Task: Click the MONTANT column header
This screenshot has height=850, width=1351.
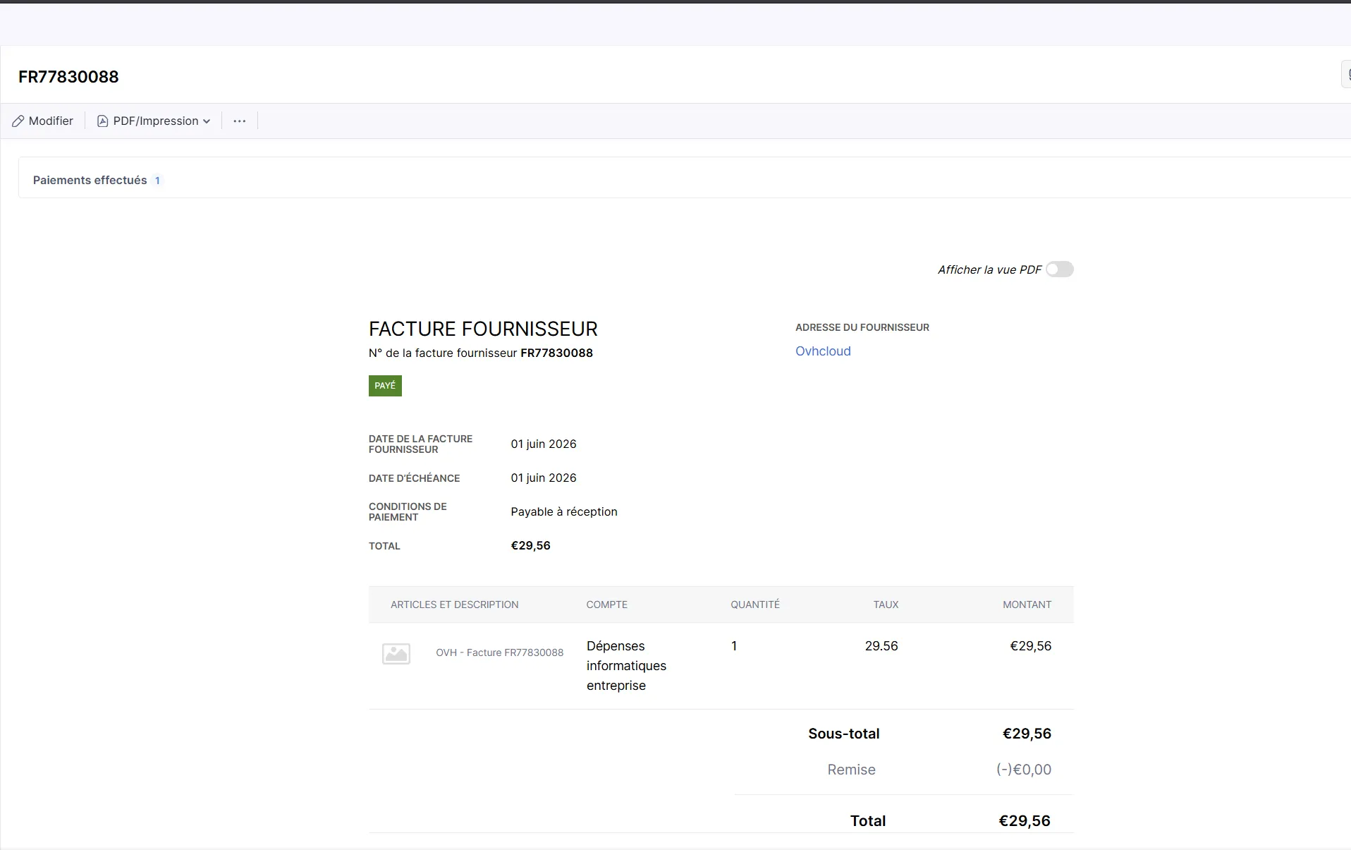Action: pyautogui.click(x=1027, y=605)
